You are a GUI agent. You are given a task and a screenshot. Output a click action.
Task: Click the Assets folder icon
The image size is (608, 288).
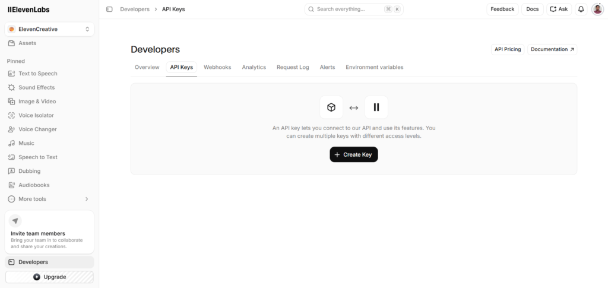tap(12, 43)
